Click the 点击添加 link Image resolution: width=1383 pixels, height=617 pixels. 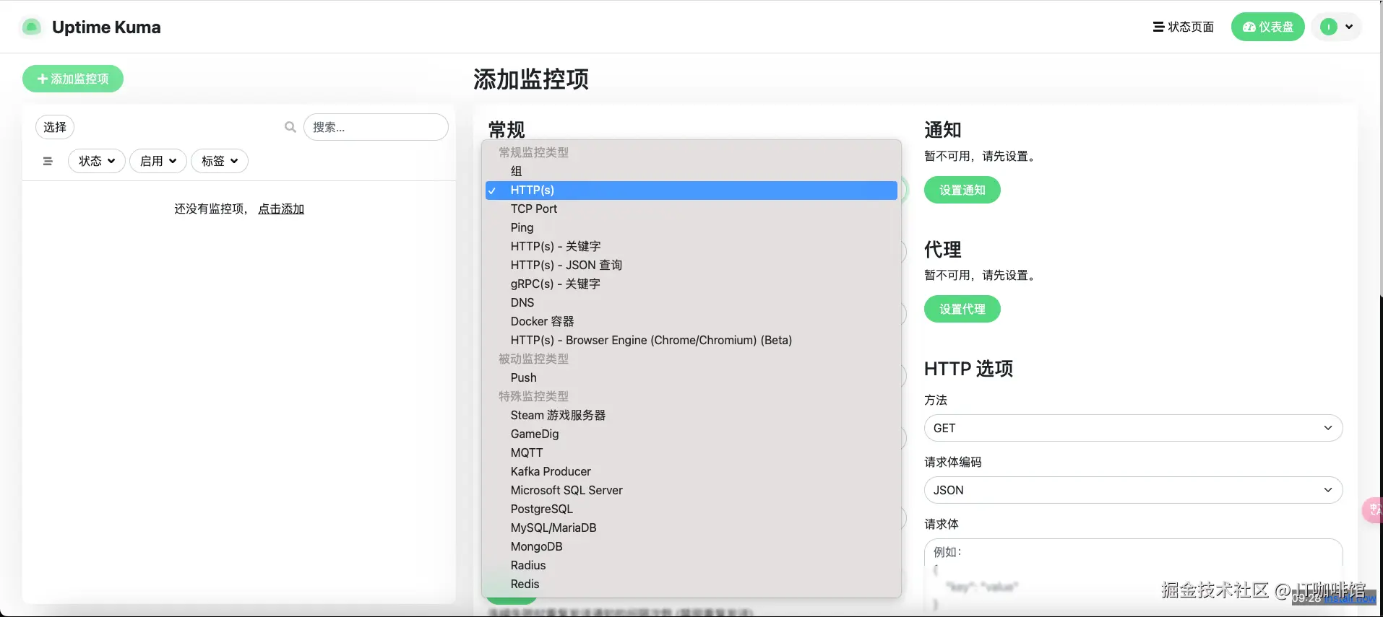[281, 209]
